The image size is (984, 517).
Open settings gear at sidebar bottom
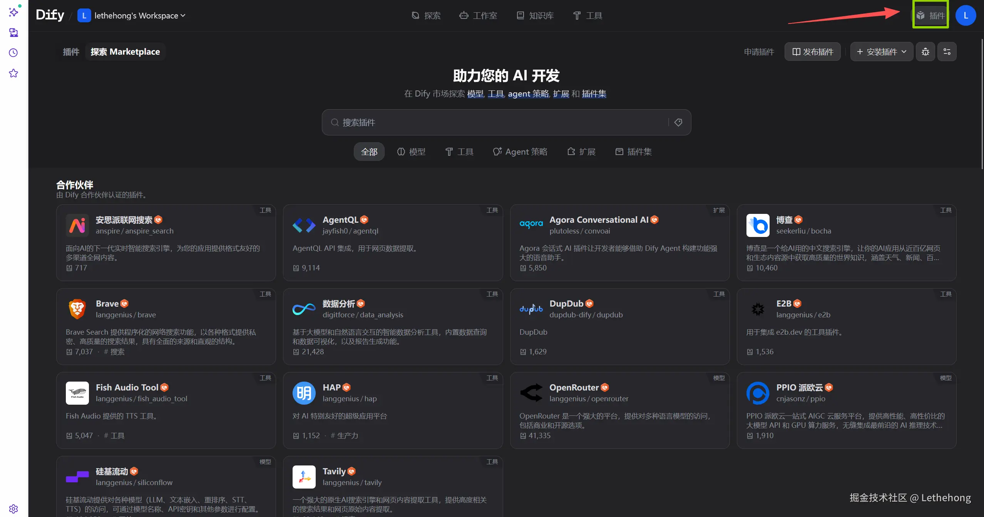(x=13, y=509)
